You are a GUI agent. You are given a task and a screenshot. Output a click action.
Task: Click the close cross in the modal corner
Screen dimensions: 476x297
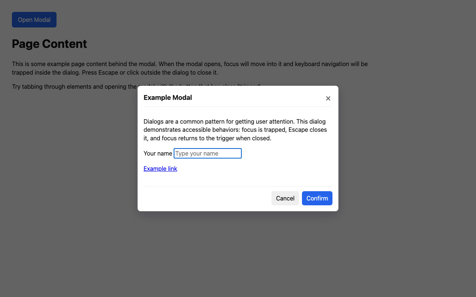coord(328,98)
